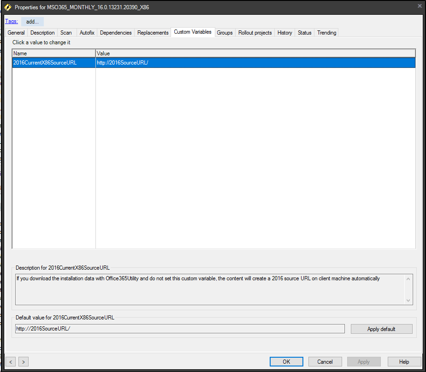Click the next arrow button
This screenshot has width=426, height=372.
pyautogui.click(x=23, y=362)
